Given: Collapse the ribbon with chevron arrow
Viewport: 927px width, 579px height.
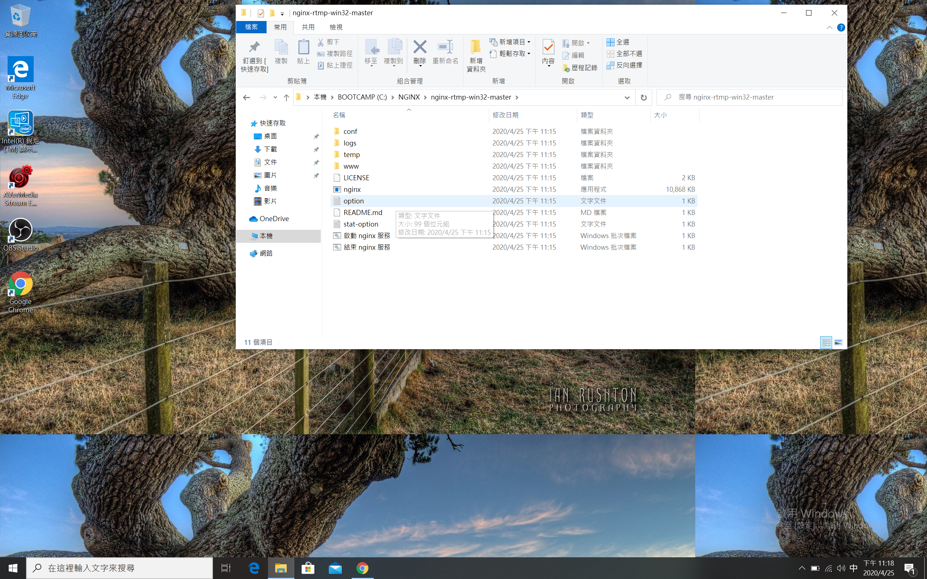Looking at the screenshot, I should (829, 28).
